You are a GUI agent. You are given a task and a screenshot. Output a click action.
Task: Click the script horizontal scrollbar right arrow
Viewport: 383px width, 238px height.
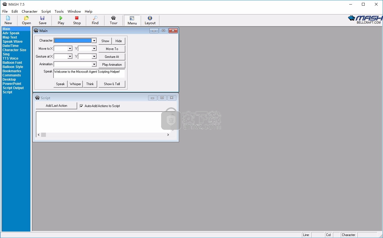point(168,135)
